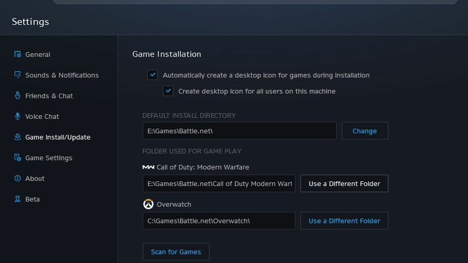Open the Game Settings section

click(49, 158)
